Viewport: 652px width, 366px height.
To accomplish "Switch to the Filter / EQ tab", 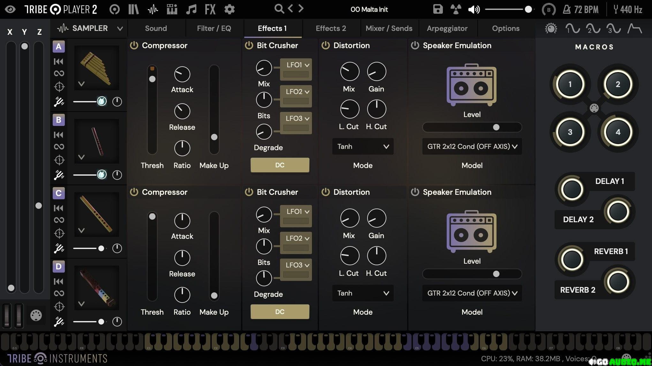I will click(x=214, y=28).
